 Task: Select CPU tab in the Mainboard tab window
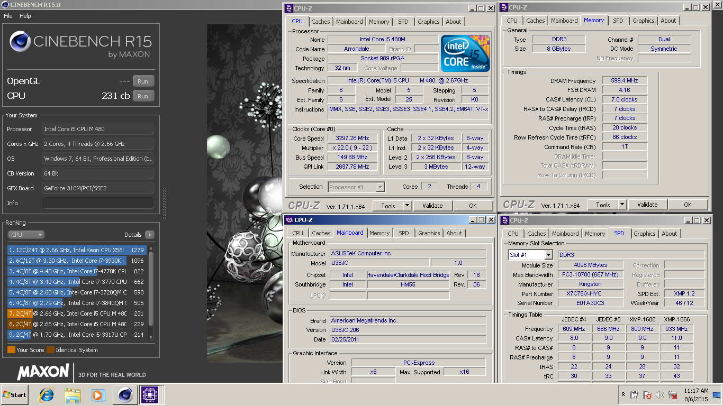[297, 233]
